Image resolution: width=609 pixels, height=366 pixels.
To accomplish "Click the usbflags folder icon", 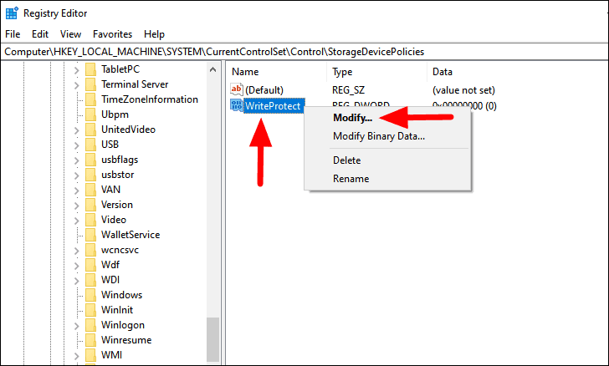I will point(90,160).
